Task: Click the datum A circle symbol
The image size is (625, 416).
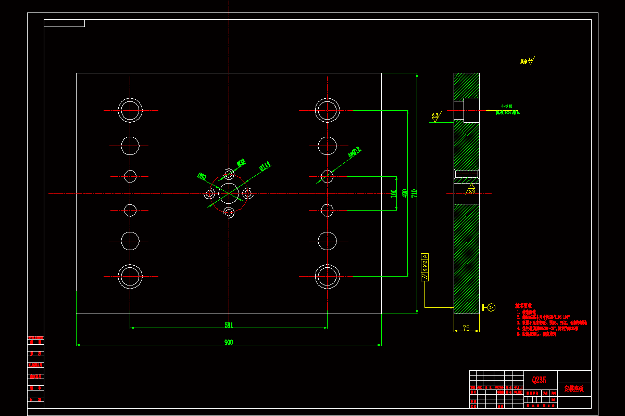Action: (x=491, y=307)
